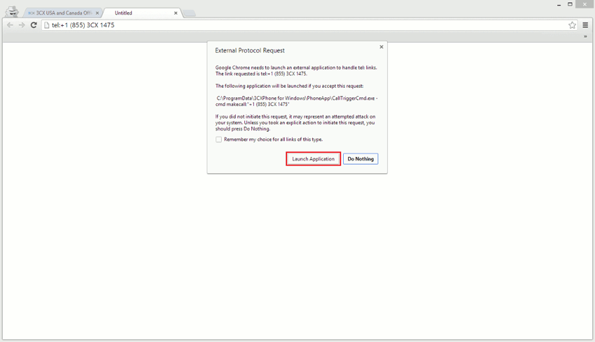Click the browser forward arrow
Viewport: 595px width, 342px height.
pos(22,25)
